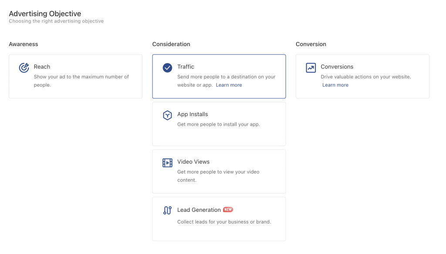446x254 pixels.
Task: Select the Reach objective card
Action: tap(75, 76)
